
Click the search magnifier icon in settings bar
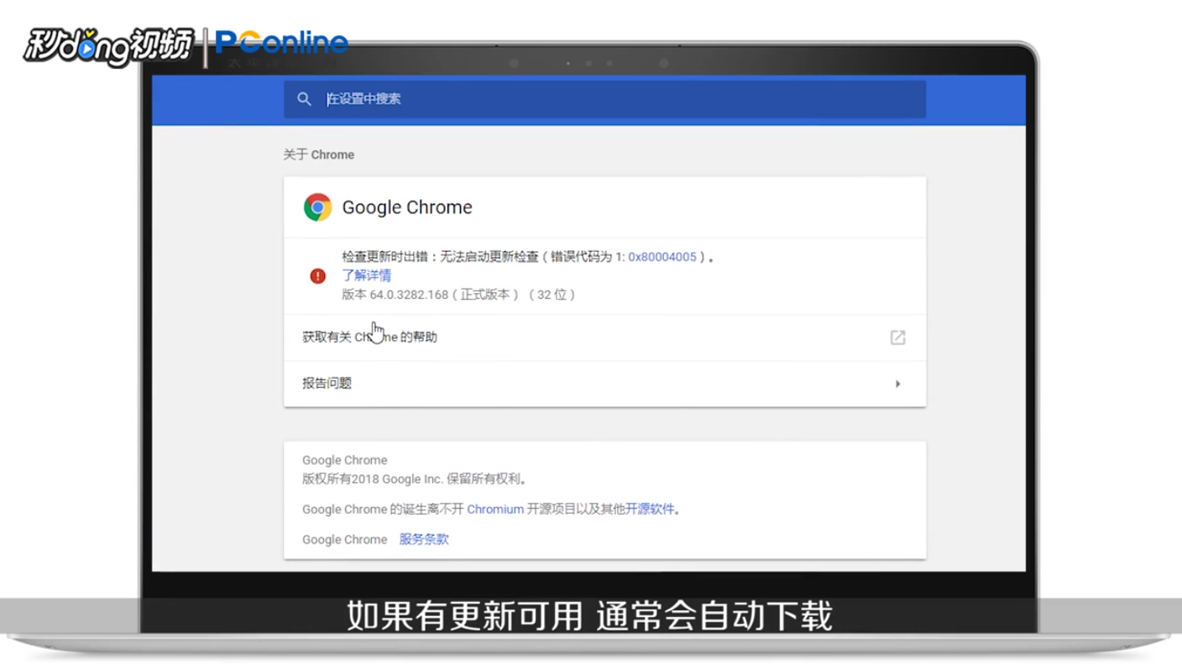304,99
